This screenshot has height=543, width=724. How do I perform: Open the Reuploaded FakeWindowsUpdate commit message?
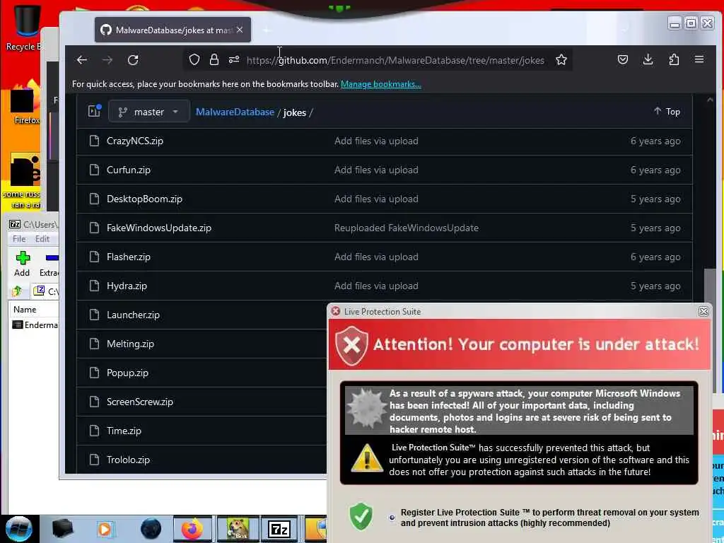point(407,228)
